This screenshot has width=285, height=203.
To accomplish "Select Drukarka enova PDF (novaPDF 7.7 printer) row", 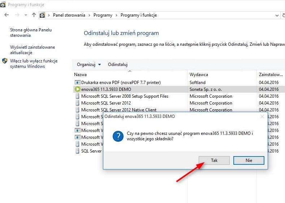I will (x=179, y=82).
